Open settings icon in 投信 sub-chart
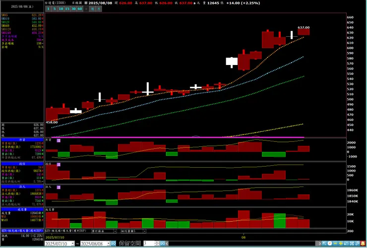 [x=59, y=165]
